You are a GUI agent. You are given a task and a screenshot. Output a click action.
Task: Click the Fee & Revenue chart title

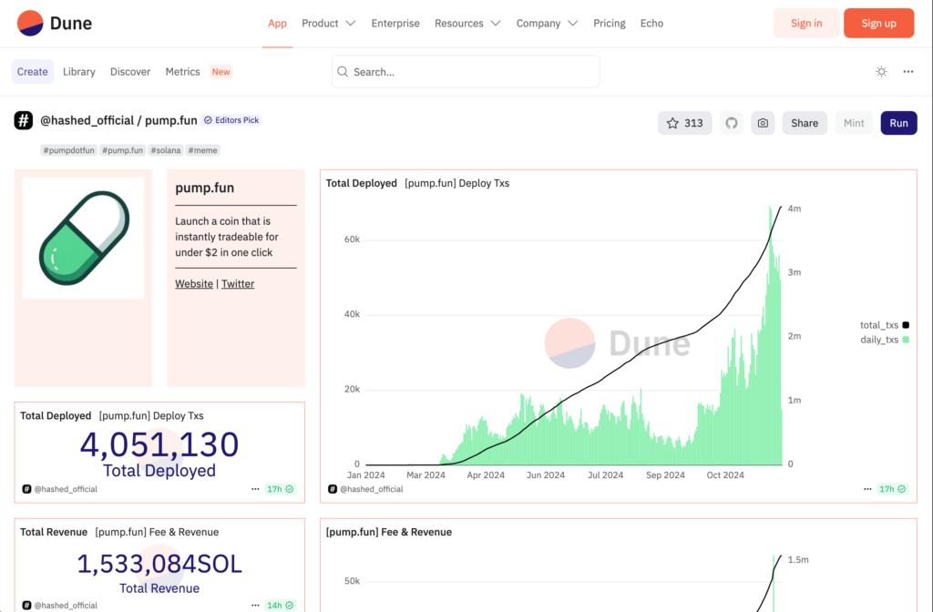(388, 532)
